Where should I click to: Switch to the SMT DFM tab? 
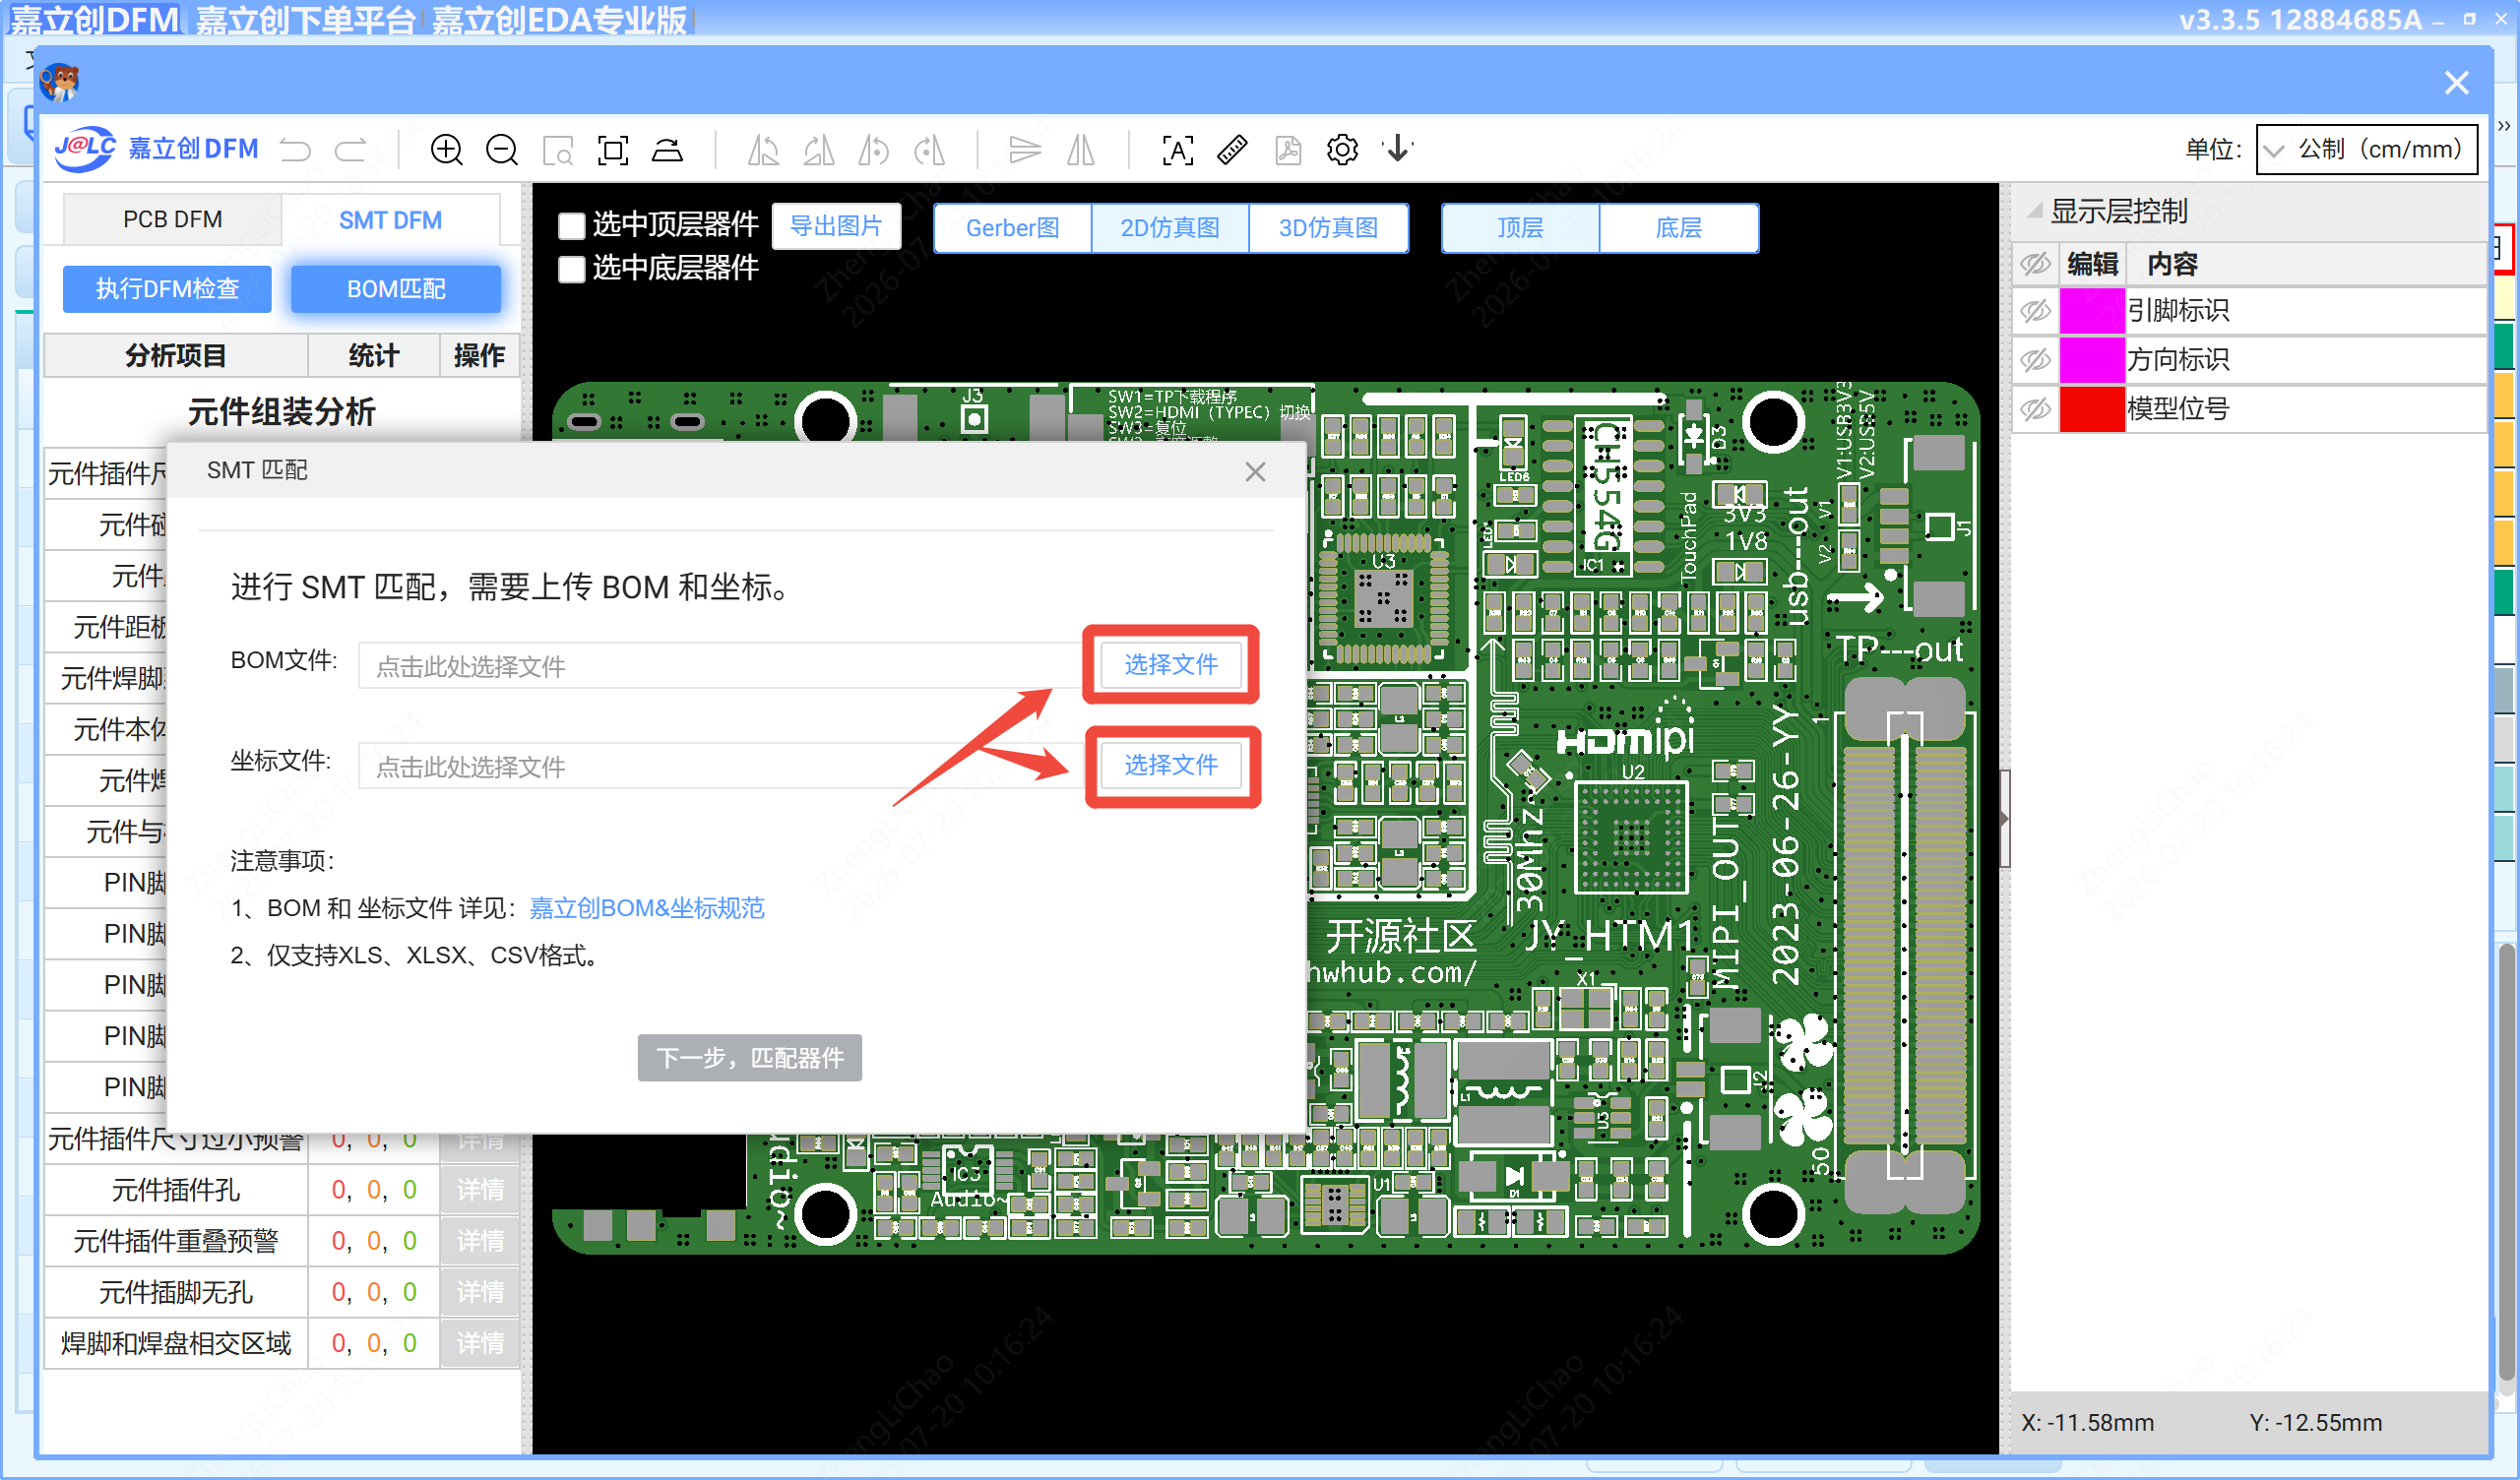click(x=390, y=220)
